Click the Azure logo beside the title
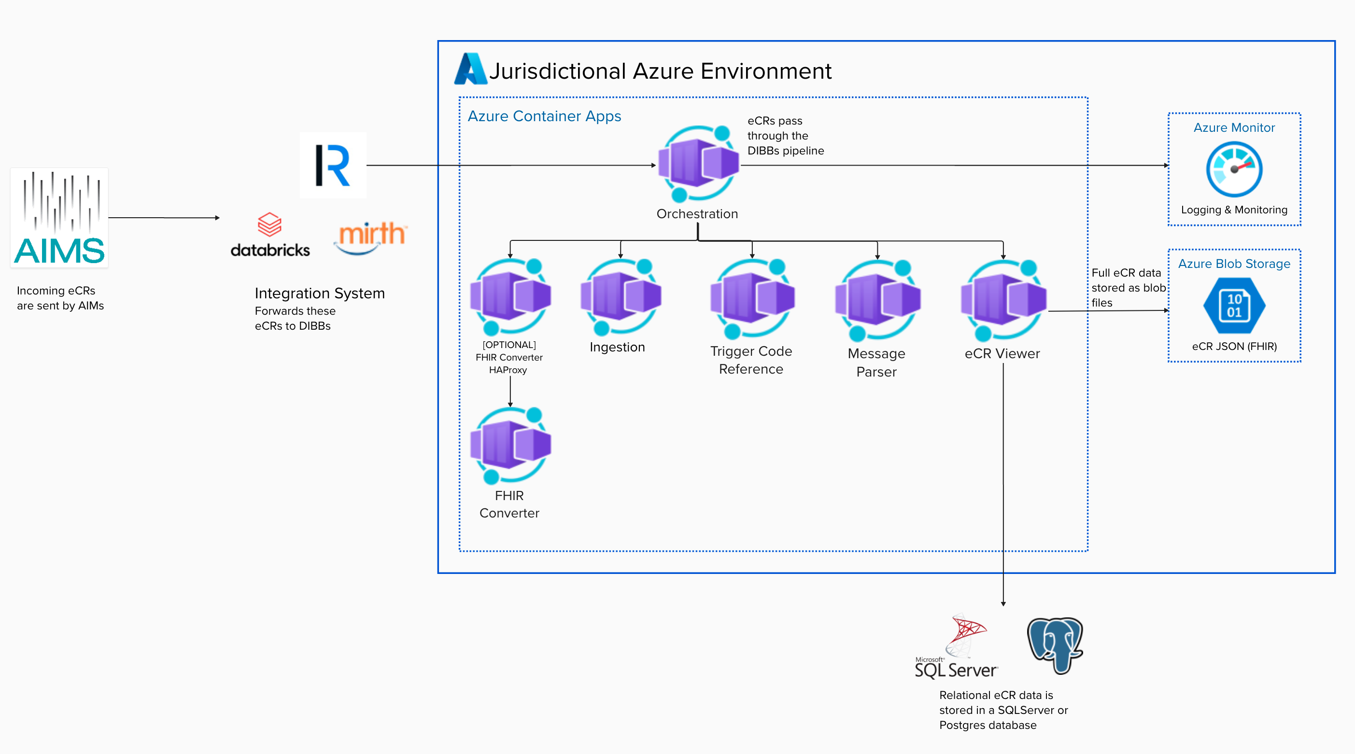The height and width of the screenshot is (754, 1355). pos(470,69)
